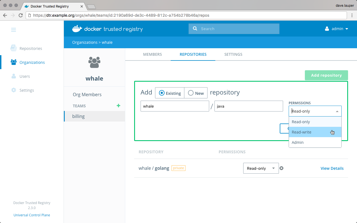Expand the admin user menu
This screenshot has height=223, width=357.
[x=337, y=29]
